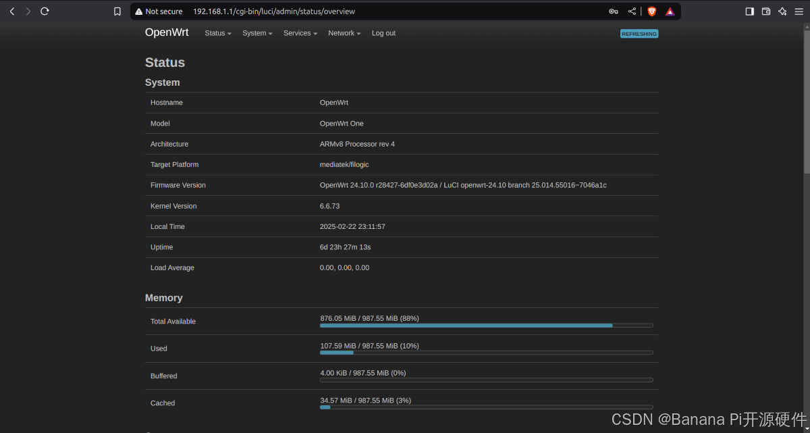The width and height of the screenshot is (810, 433).
Task: Click the '4.00 KiB / 987.55 MiB (0%)' text
Action: (363, 373)
